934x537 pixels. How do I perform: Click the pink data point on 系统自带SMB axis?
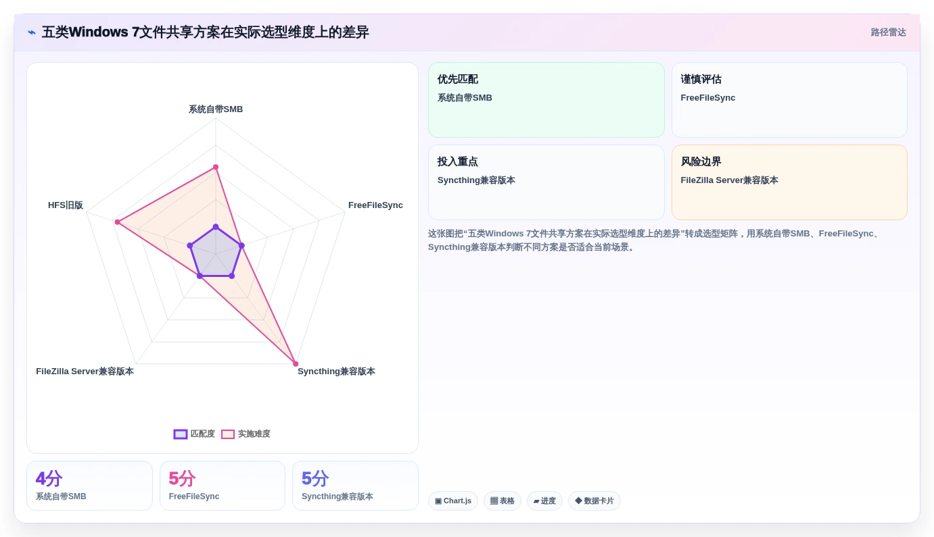[x=216, y=167]
